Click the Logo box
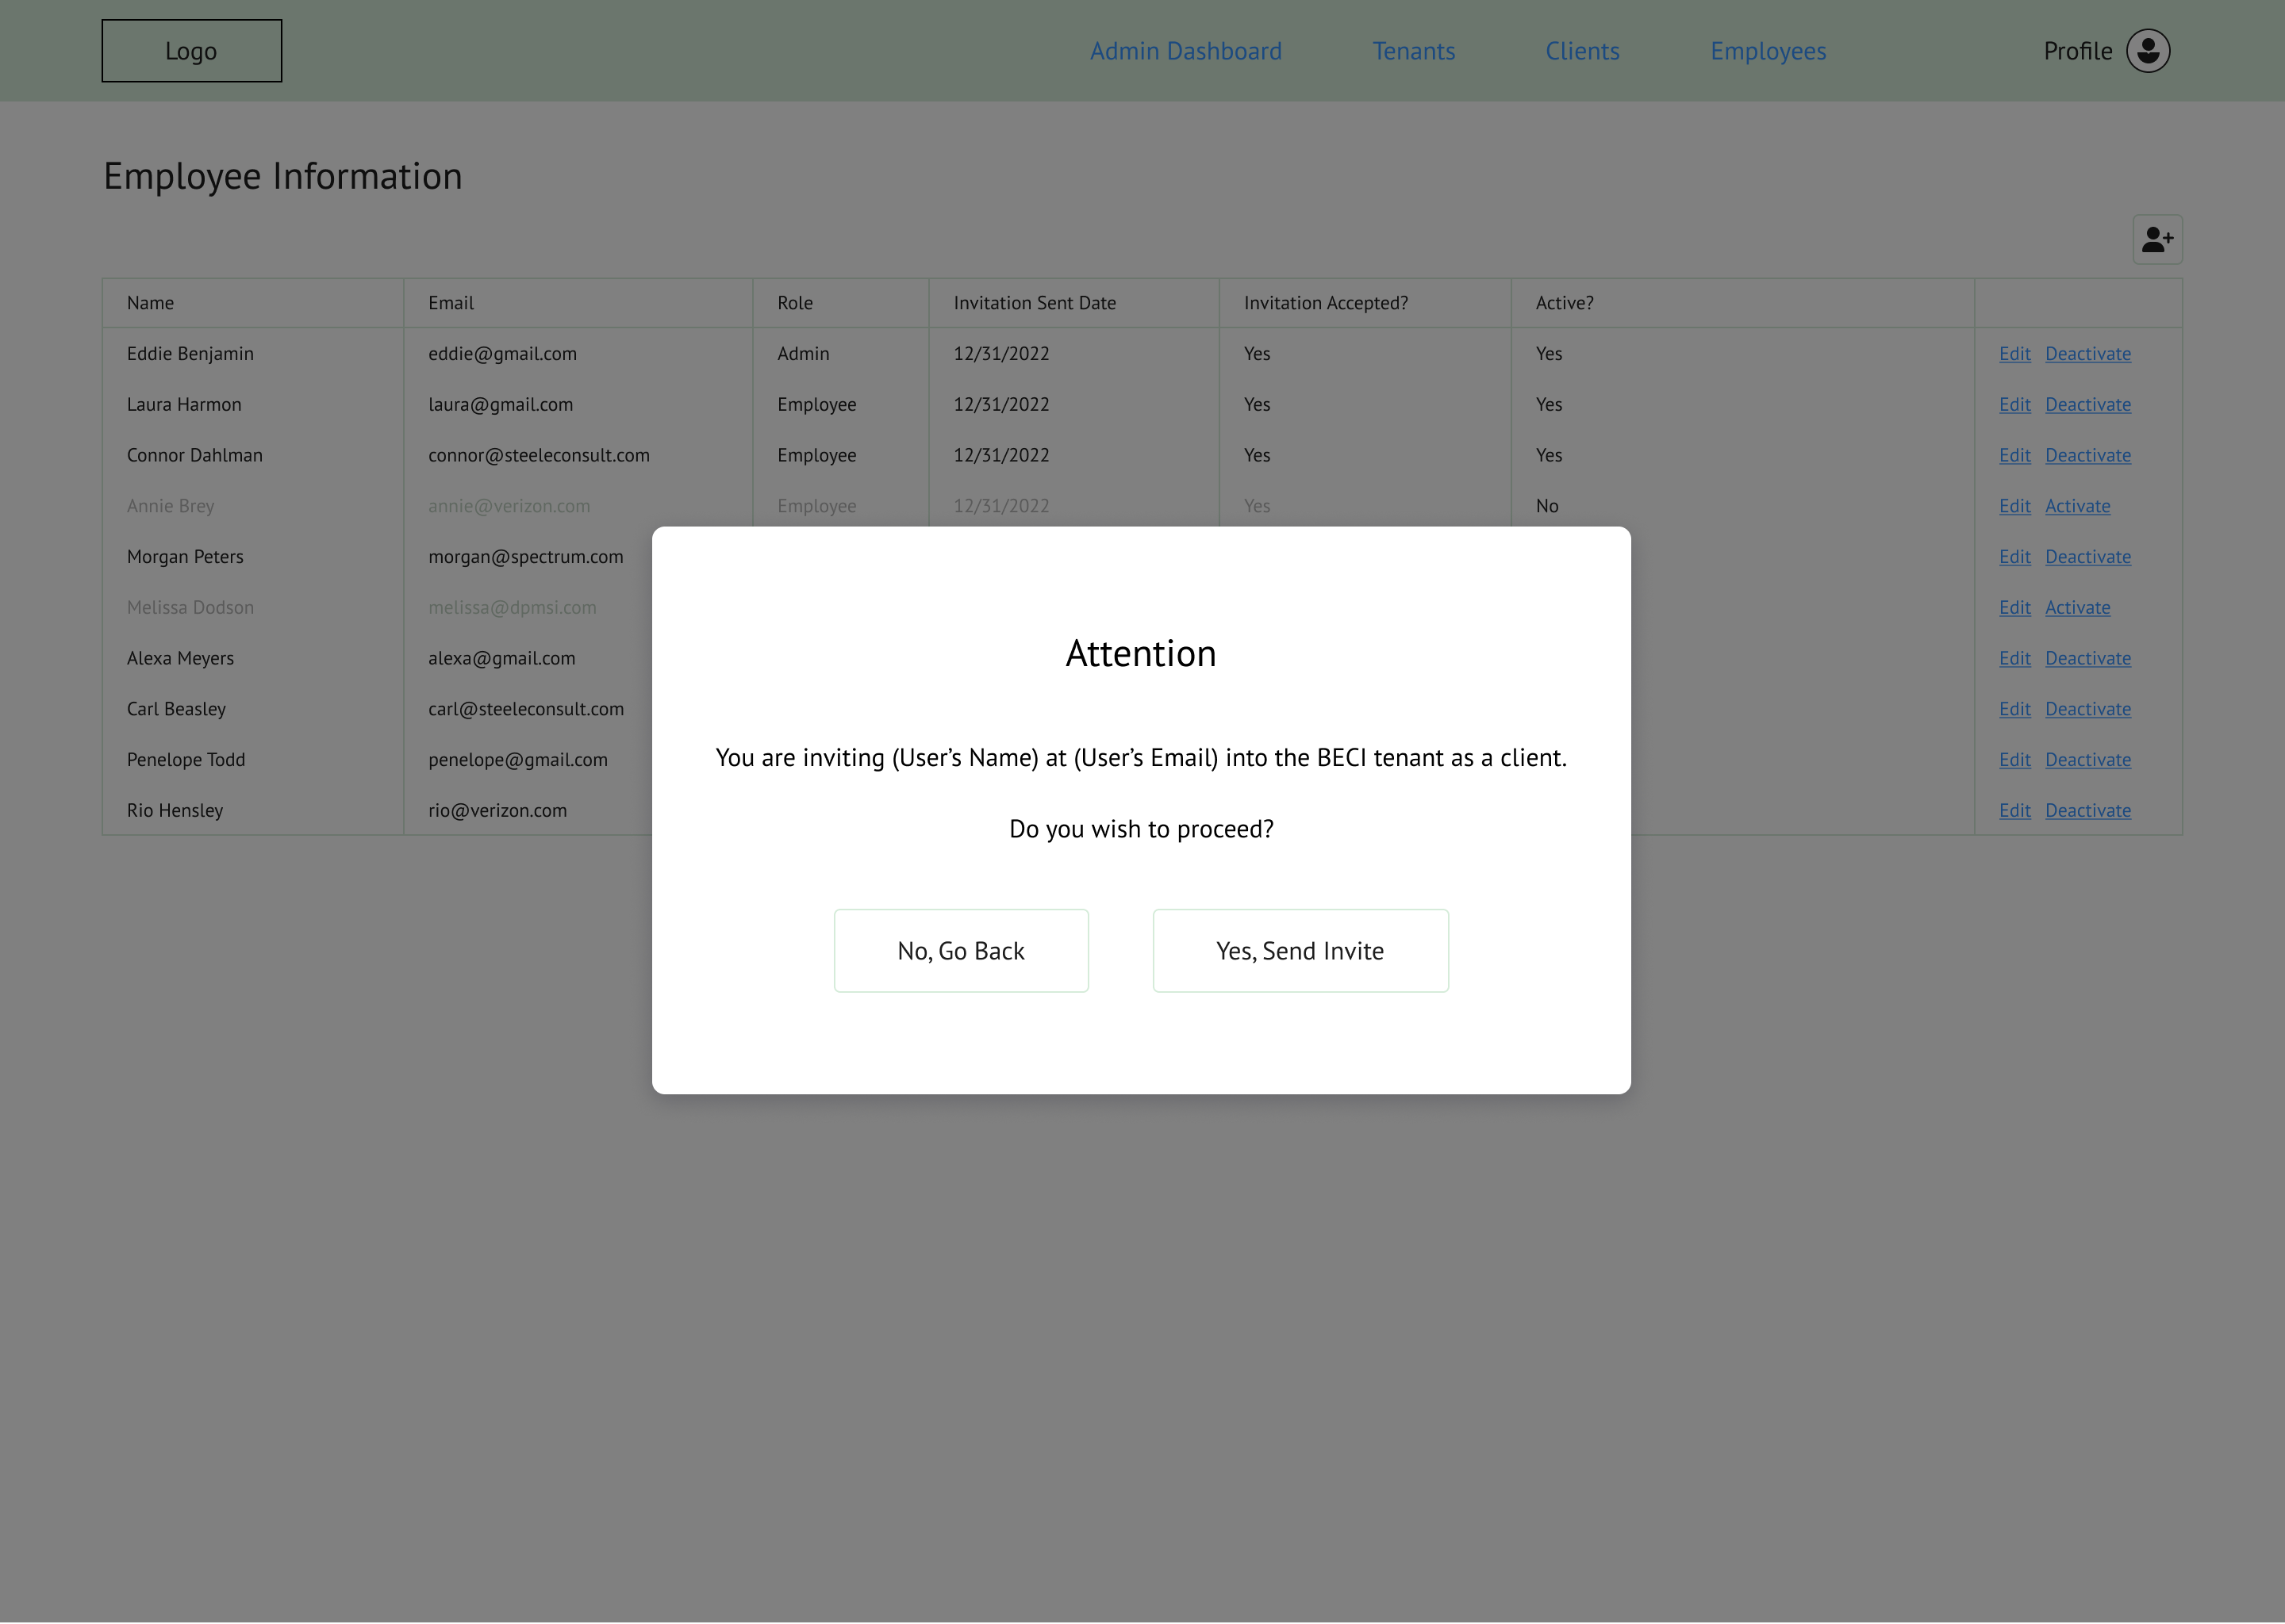The image size is (2285, 1624). [191, 51]
